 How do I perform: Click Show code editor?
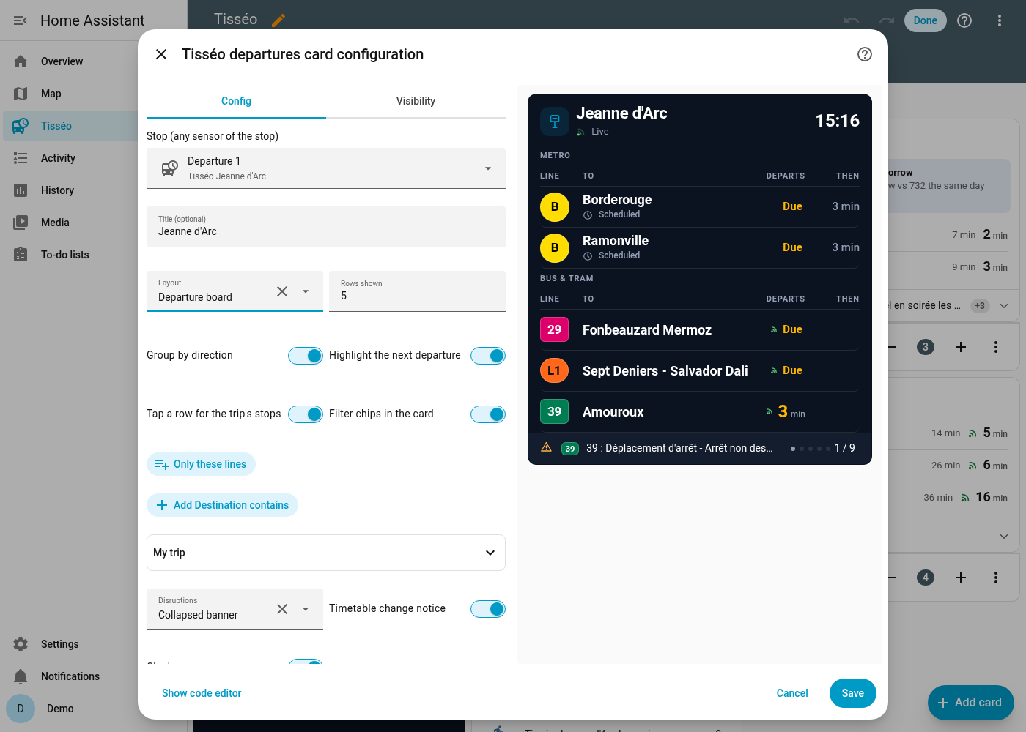(x=202, y=693)
